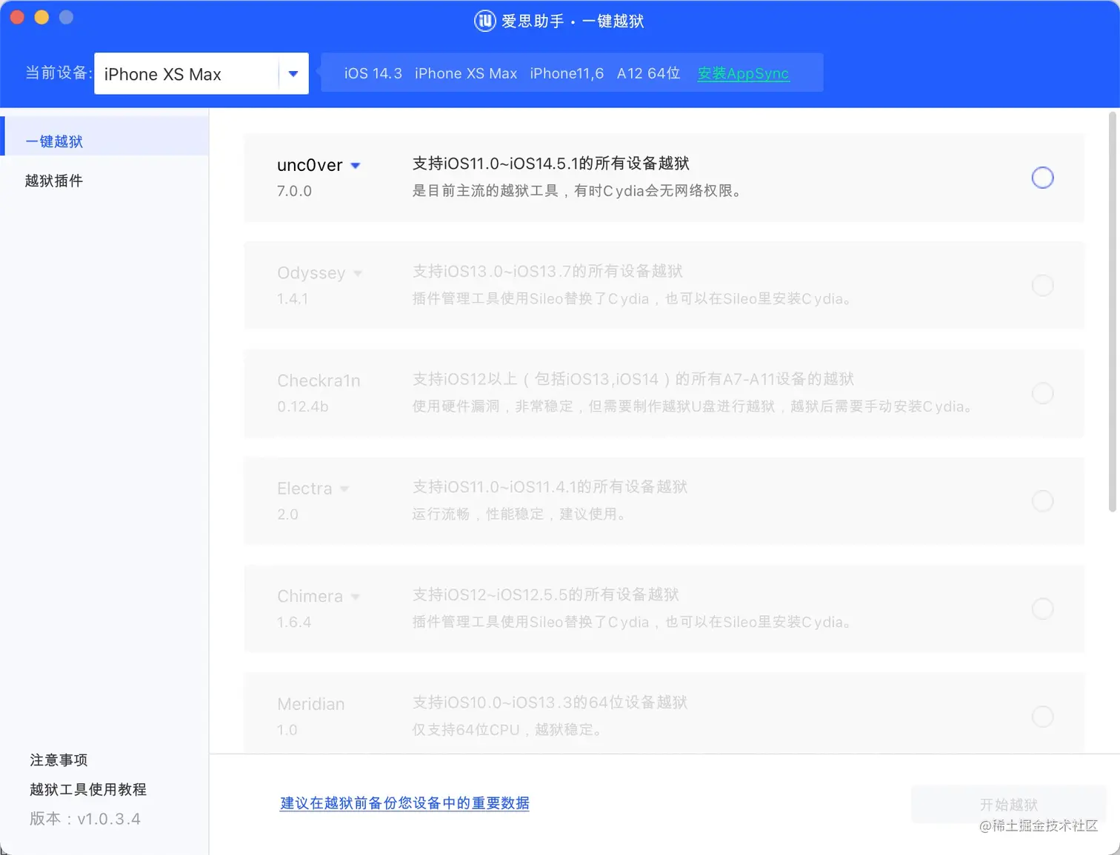Click the Chimera tool name
Viewport: 1120px width, 855px height.
tap(310, 596)
